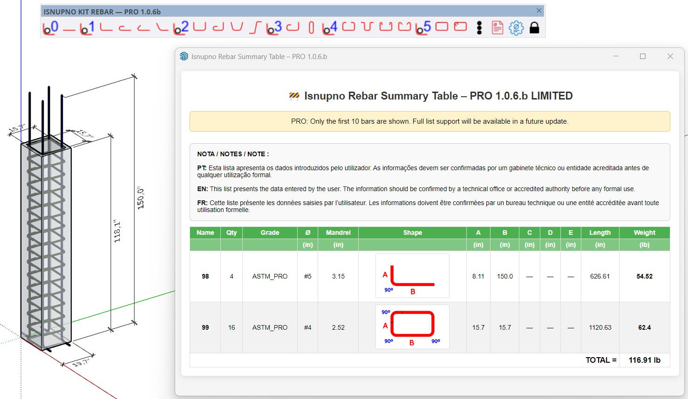
Task: Choose the U-shaped rebar tool
Action: (x=199, y=27)
